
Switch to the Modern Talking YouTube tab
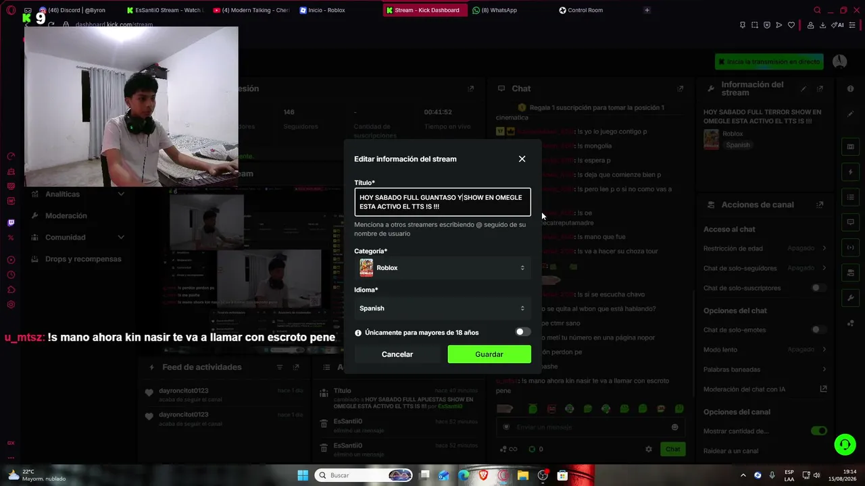pos(251,10)
